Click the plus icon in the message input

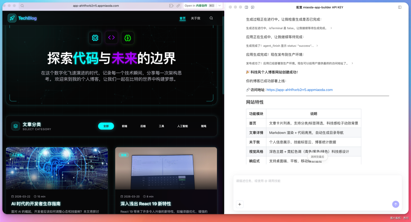[239, 204]
